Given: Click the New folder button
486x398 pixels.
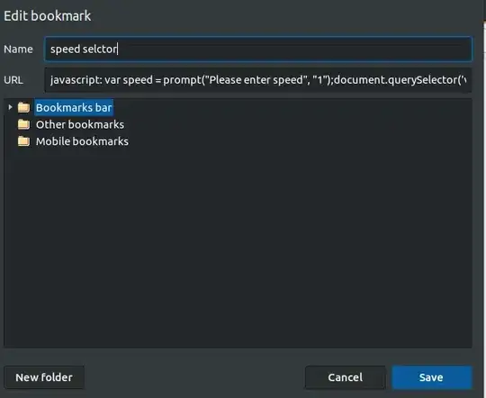Looking at the screenshot, I should [x=44, y=377].
